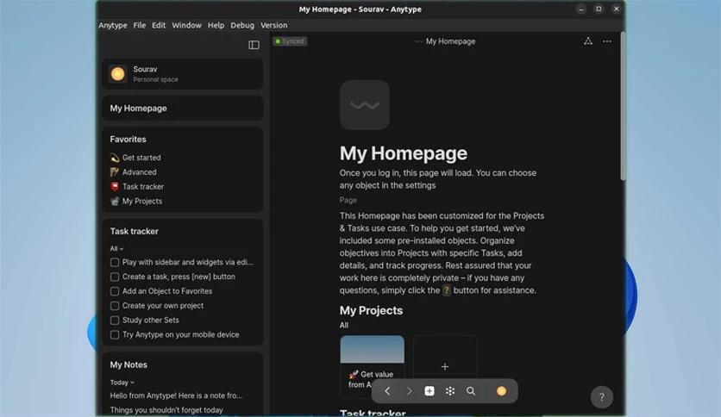Open the Favorites widget header

(128, 140)
